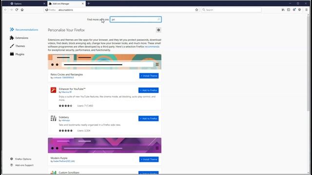Click the Modern Purple theme preview
The width and height of the screenshot is (312, 175).
pos(105,145)
